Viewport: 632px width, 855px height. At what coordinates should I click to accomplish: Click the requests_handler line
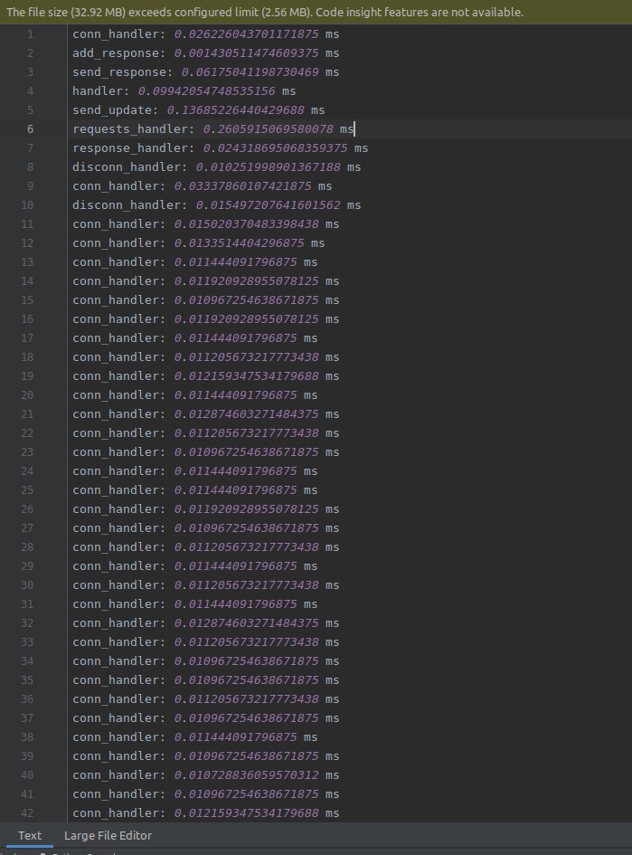pyautogui.click(x=213, y=129)
